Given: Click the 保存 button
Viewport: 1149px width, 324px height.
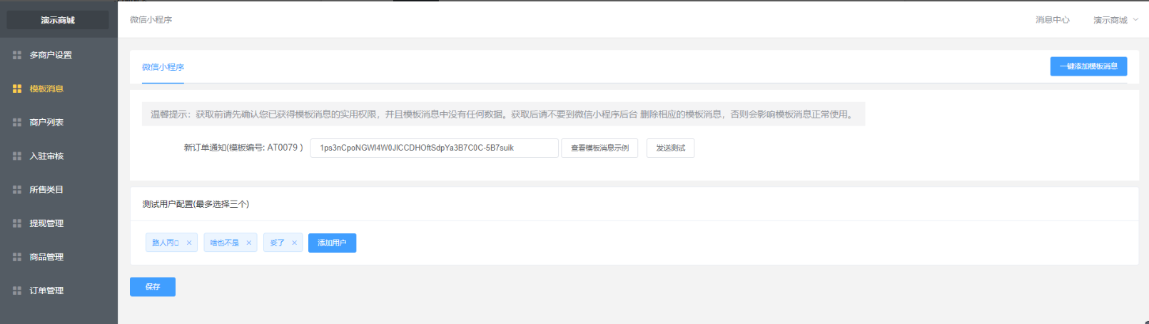Looking at the screenshot, I should click(153, 286).
